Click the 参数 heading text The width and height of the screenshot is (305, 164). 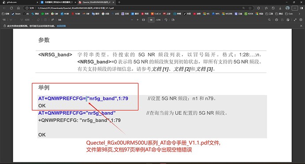tap(44, 40)
